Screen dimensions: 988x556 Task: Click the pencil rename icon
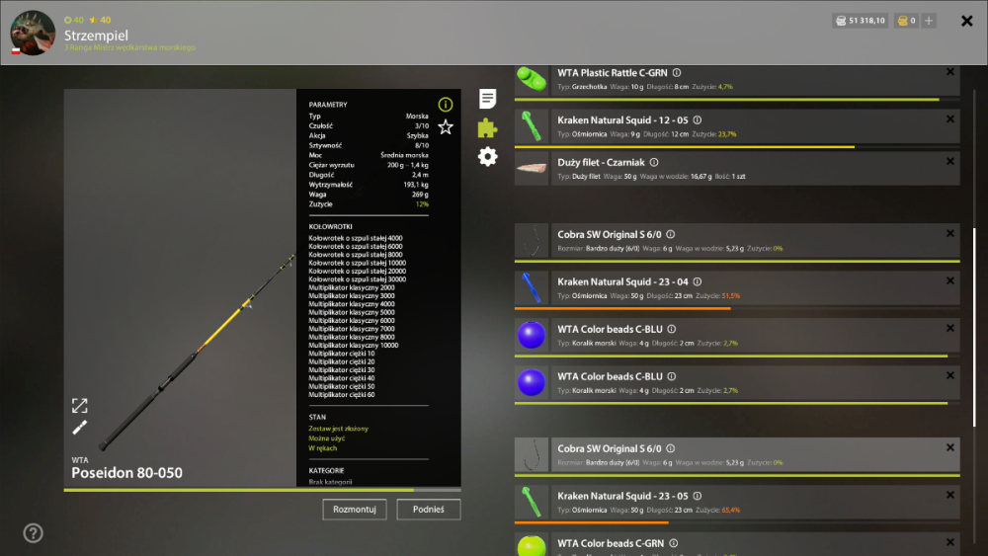79,429
